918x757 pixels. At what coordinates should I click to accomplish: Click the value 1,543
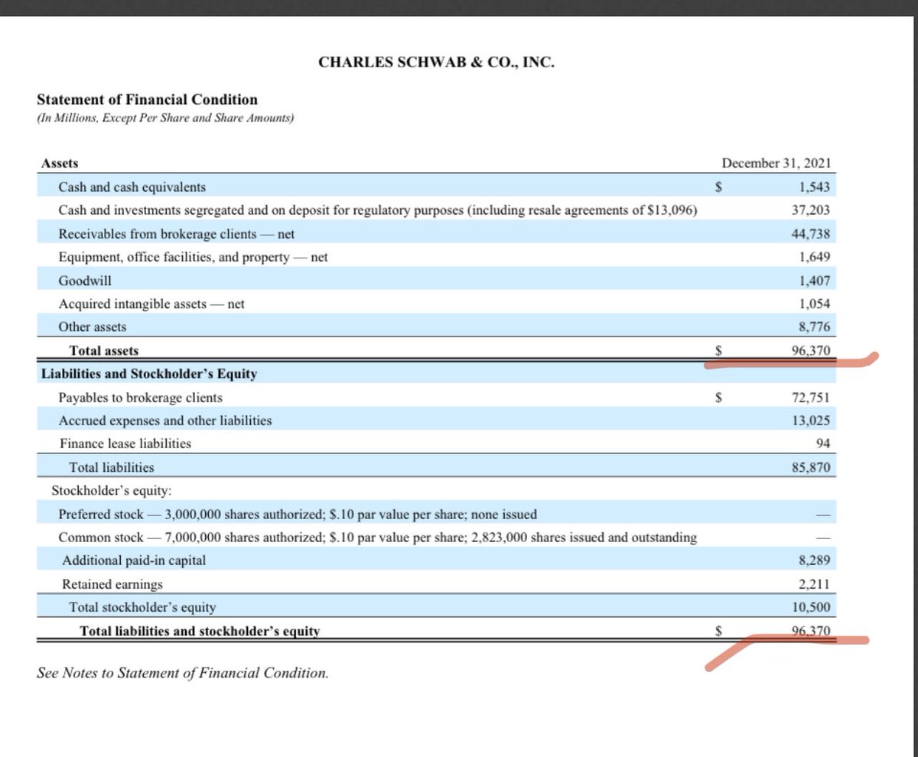pyautogui.click(x=814, y=187)
